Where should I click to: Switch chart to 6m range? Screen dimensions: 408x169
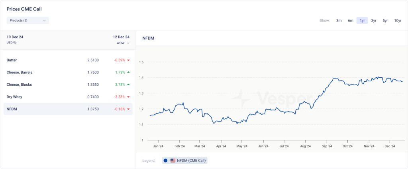tap(351, 21)
